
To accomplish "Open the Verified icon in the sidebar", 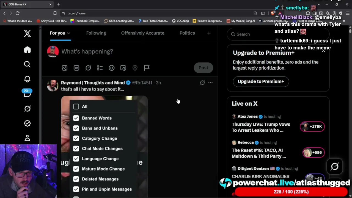I will click(x=27, y=123).
